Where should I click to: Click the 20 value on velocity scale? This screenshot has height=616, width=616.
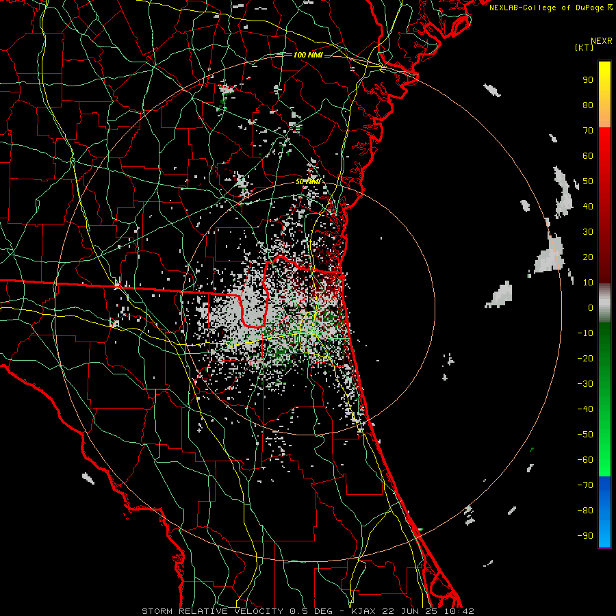(x=588, y=257)
